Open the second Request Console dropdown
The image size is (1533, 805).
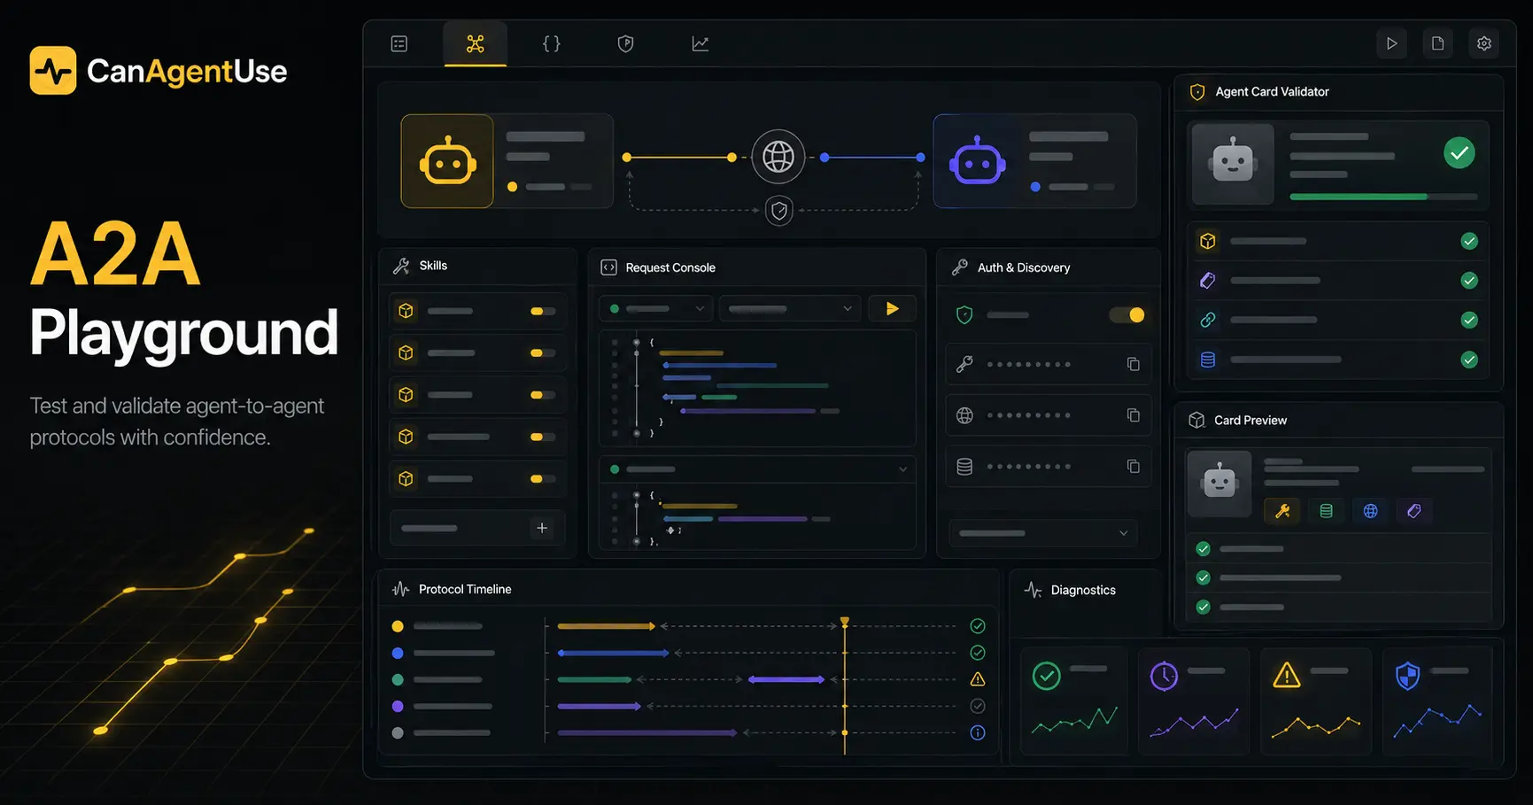pyautogui.click(x=790, y=309)
